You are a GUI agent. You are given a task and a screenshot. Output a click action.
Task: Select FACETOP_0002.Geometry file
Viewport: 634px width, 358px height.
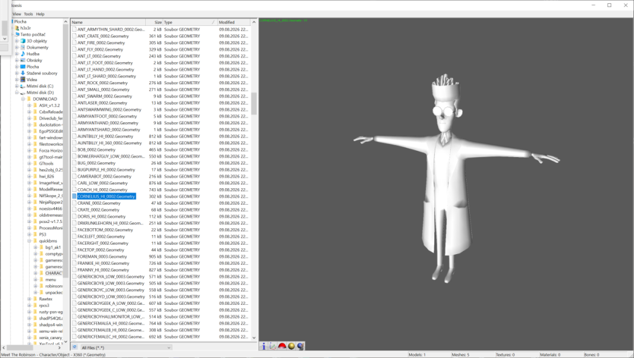tap(101, 250)
